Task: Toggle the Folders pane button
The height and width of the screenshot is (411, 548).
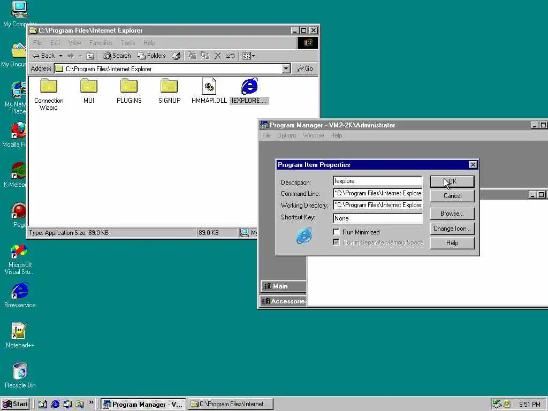Action: pos(151,56)
